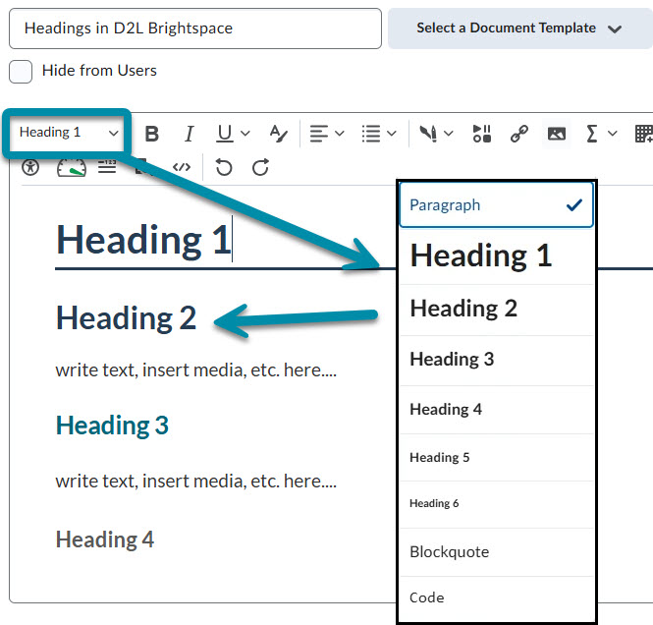Click the title field 'Headings in D2L Brightspace'
Screen dimensions: 653x625
195,28
